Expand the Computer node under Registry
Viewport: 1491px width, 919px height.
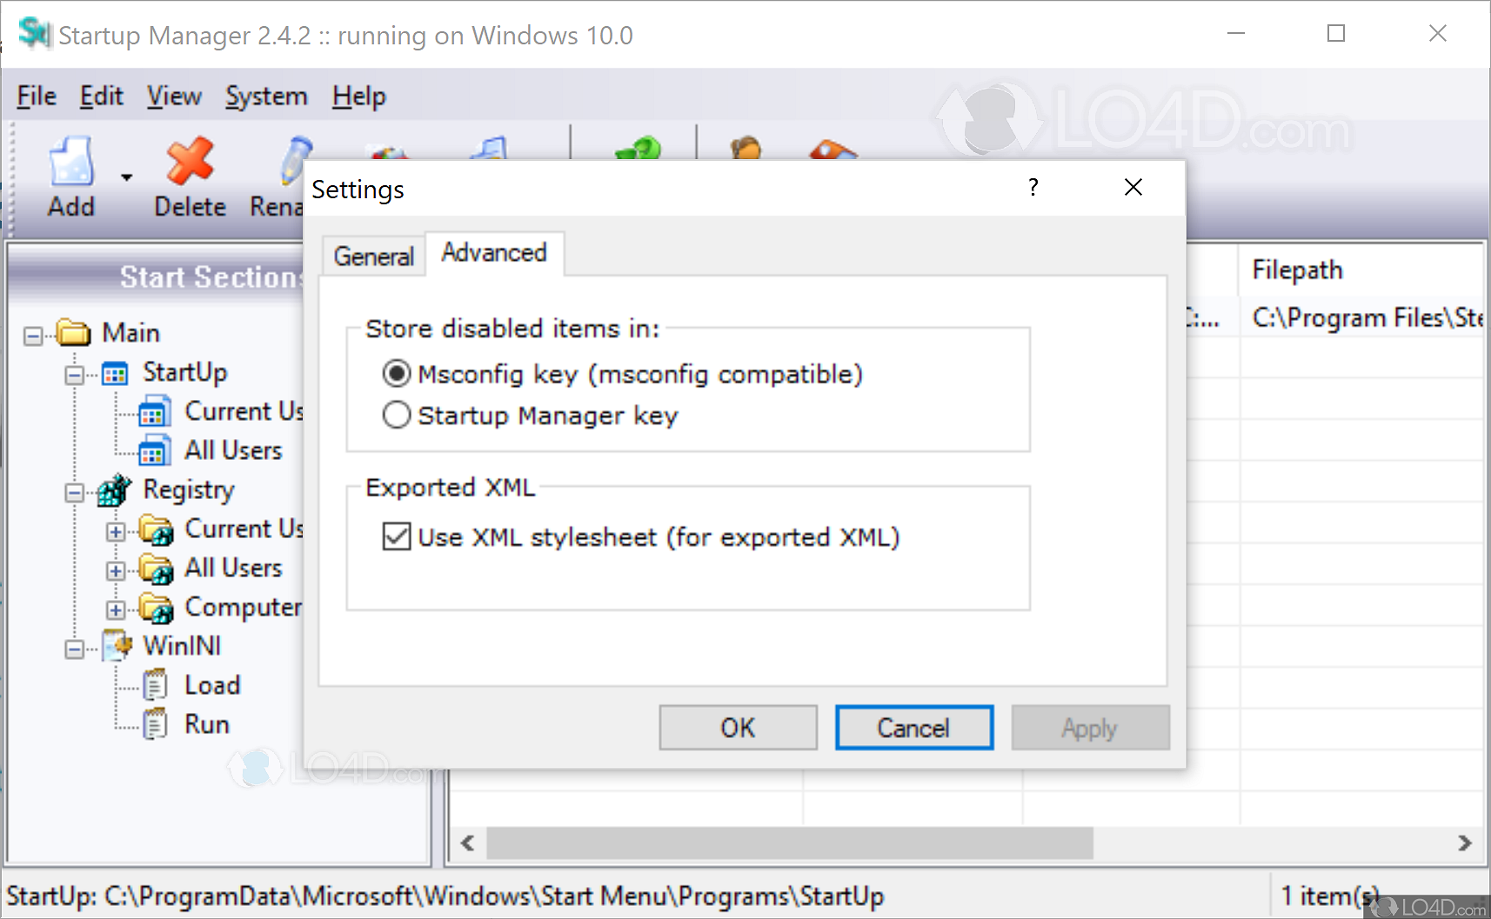[x=117, y=609]
